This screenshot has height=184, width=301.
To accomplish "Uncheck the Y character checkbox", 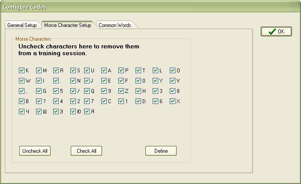I will tap(155, 81).
